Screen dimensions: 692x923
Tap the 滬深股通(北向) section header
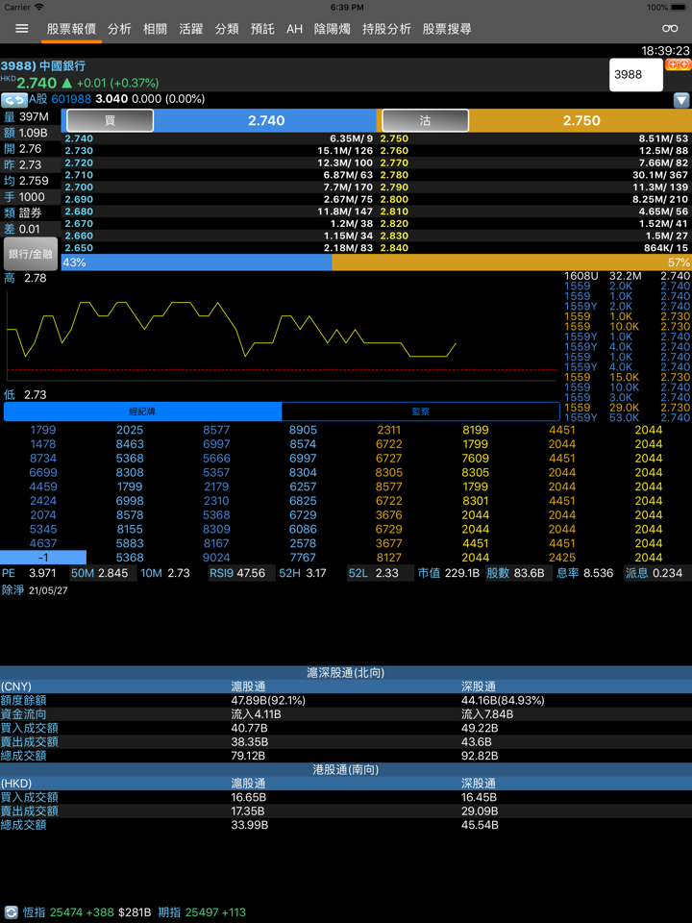pos(346,673)
